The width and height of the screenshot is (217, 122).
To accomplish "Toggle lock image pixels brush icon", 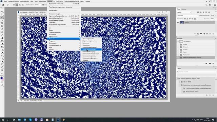I will coord(188,19).
